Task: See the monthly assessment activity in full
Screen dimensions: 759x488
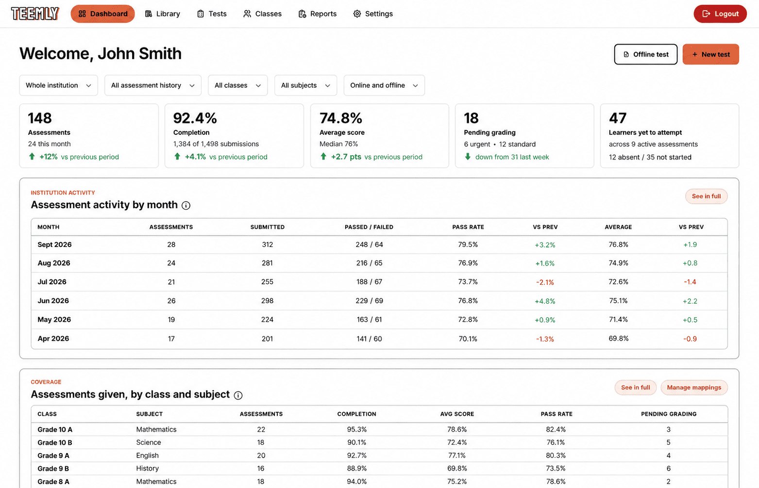Action: pyautogui.click(x=706, y=196)
